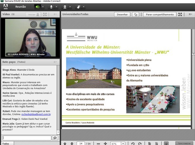Open the Bate-papo pod options menu icon
Screen dimensions: 195x145
[55, 62]
